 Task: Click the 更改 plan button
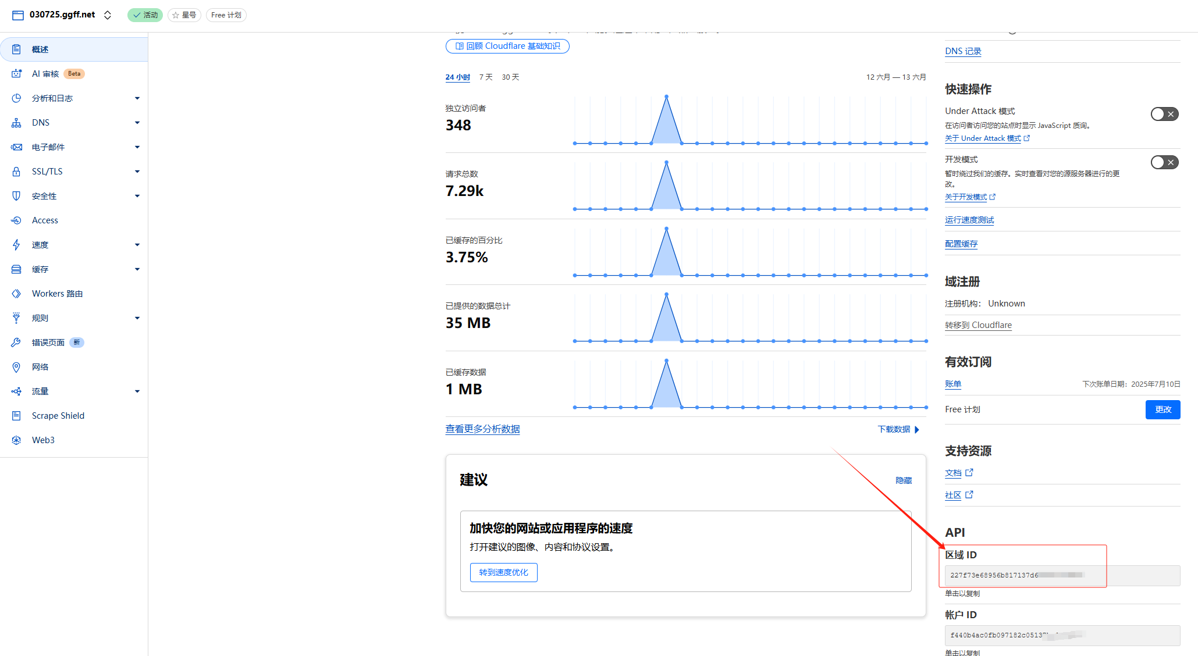click(x=1163, y=409)
